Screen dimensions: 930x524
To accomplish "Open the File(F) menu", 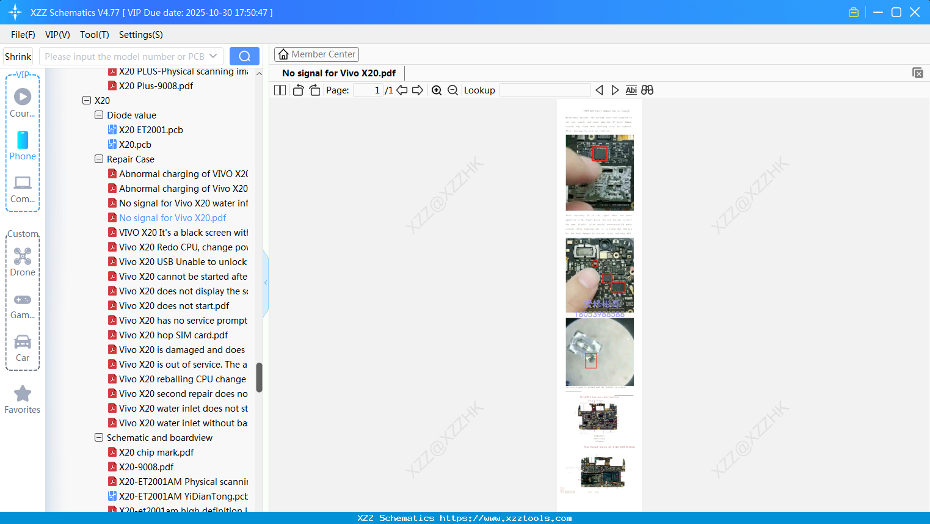I will coord(23,35).
